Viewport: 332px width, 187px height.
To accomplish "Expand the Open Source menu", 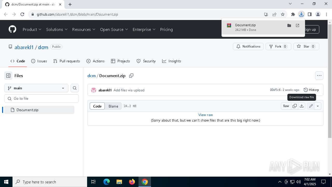I will tap(114, 29).
